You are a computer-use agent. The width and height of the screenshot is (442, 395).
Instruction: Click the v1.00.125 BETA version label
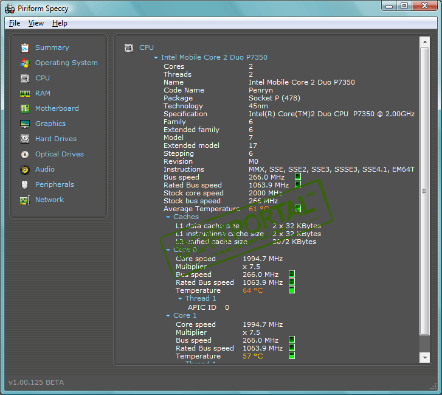pyautogui.click(x=36, y=382)
